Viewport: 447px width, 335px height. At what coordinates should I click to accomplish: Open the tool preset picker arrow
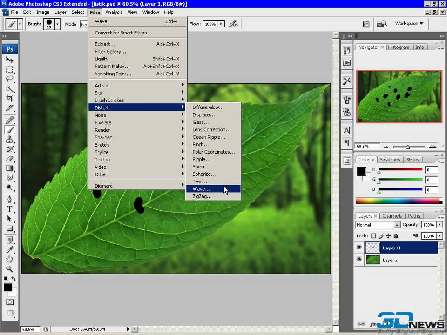point(20,24)
